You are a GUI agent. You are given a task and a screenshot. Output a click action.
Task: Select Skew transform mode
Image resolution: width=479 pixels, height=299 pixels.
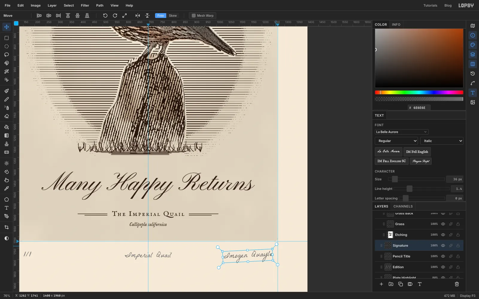coord(173,16)
